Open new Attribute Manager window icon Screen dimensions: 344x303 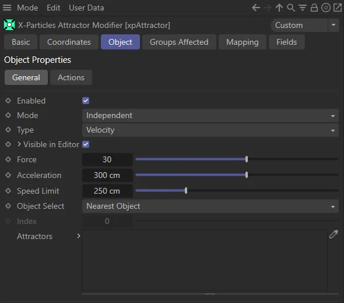pos(338,8)
